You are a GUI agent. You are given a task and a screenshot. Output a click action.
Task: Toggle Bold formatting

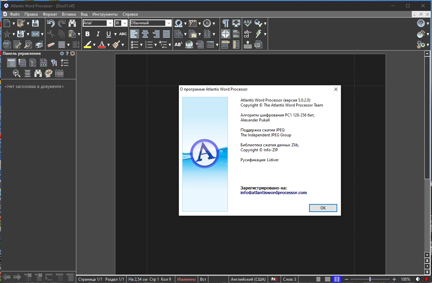pos(87,34)
